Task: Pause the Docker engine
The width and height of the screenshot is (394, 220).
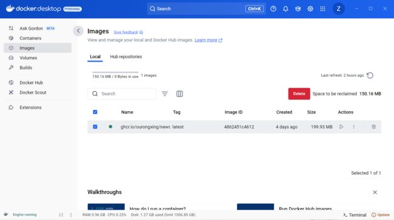Action: (x=61, y=215)
